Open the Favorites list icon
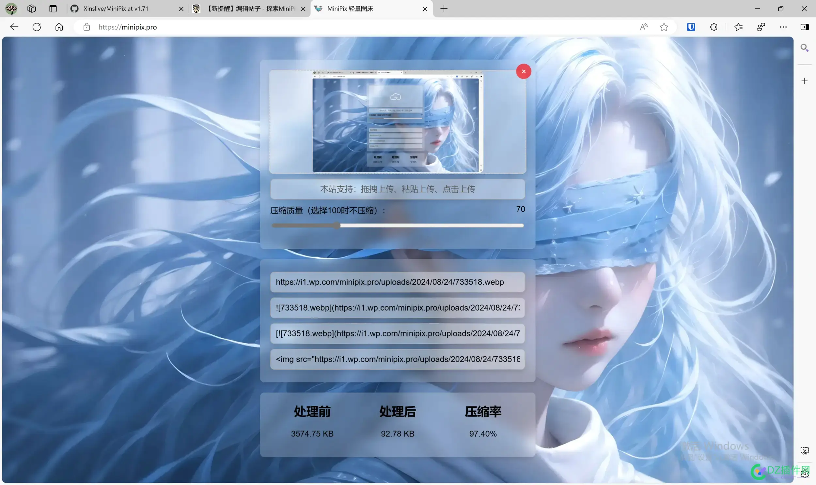Screen dimensions: 816x485 (738, 27)
